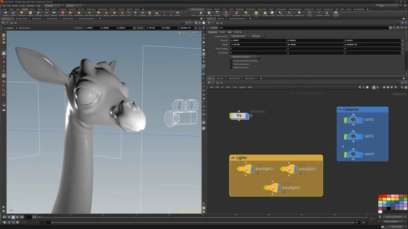The width and height of the screenshot is (408, 229).
Task: Switch to the Render parameter tab
Action: (222, 32)
